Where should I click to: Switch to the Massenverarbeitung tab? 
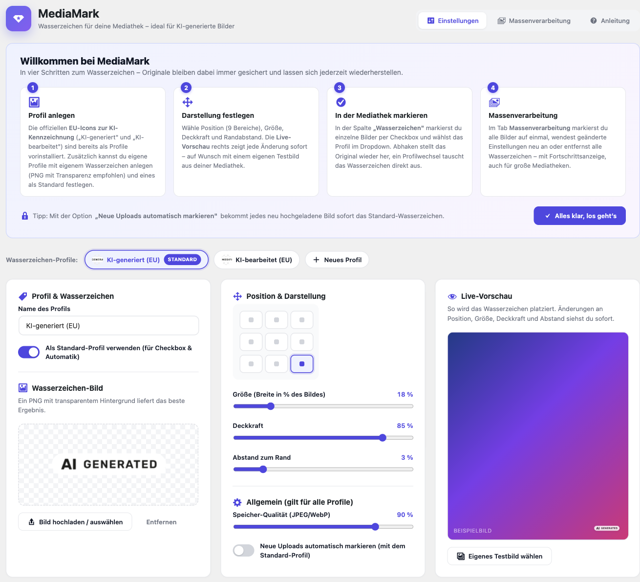click(534, 21)
